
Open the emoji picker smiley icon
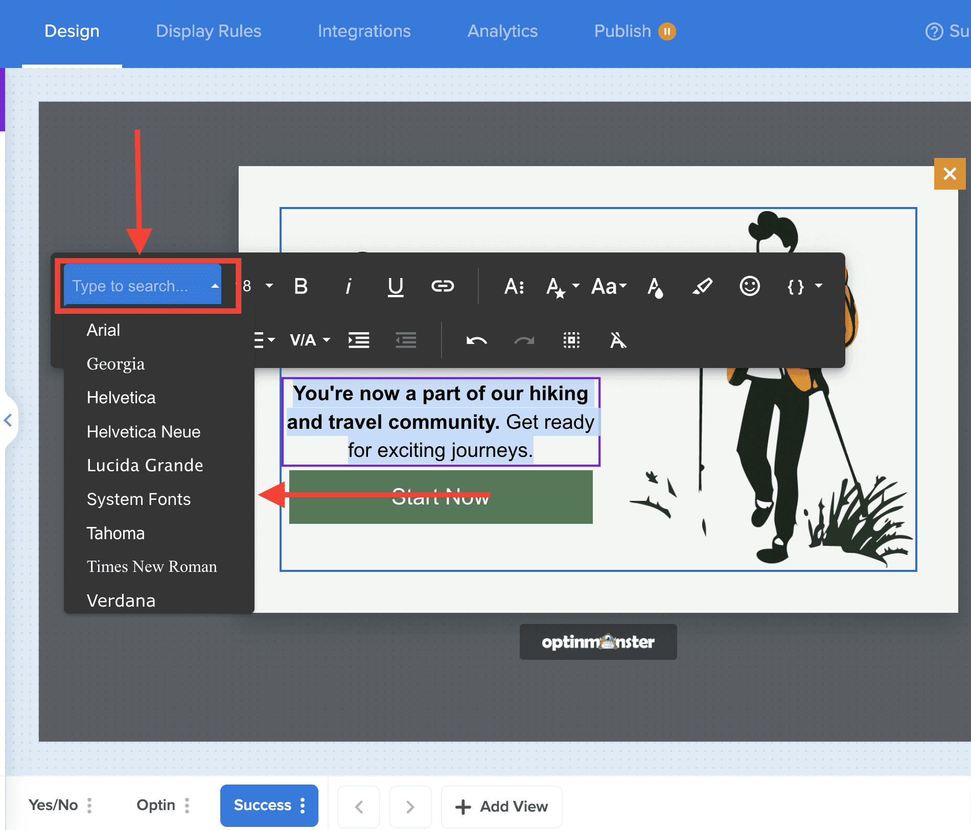click(x=749, y=286)
